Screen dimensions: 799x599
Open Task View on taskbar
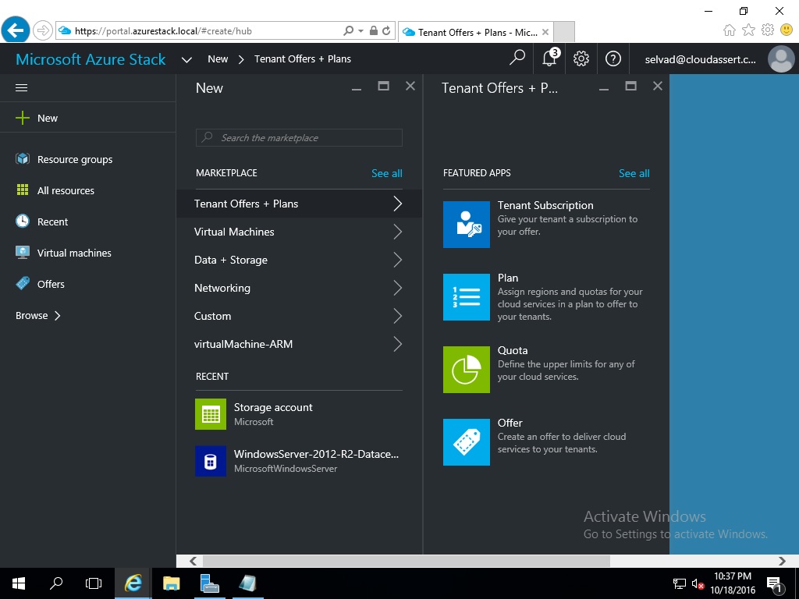(94, 583)
